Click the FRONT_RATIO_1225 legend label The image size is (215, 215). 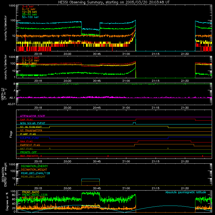click(35, 195)
